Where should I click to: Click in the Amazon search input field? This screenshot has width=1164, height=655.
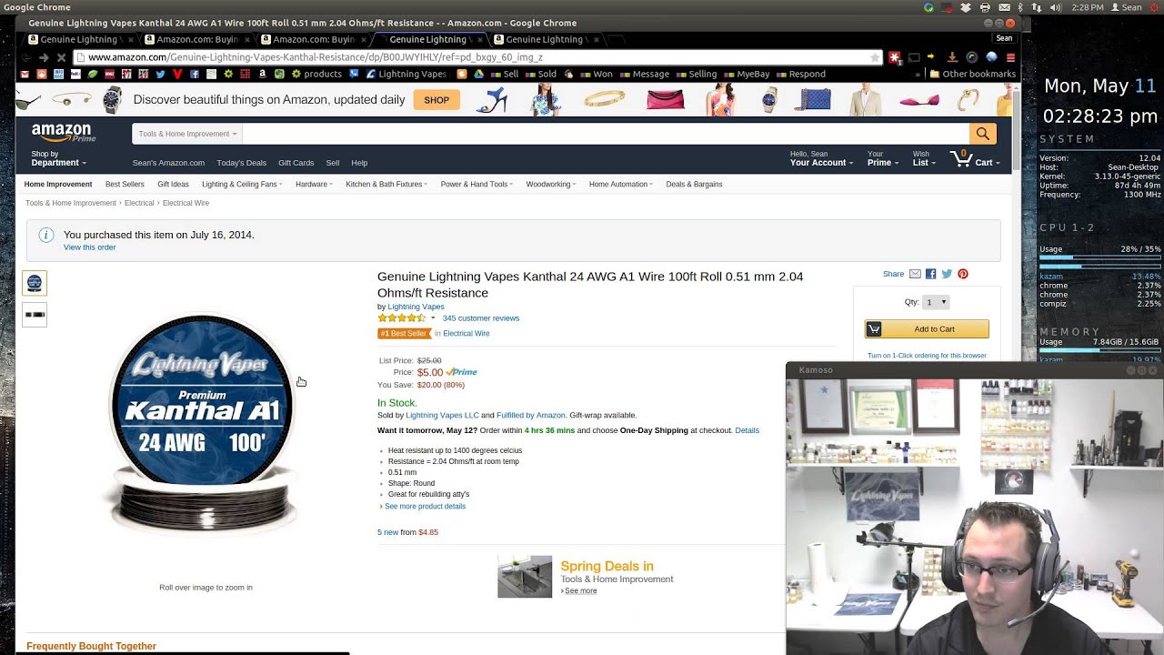[x=605, y=134]
